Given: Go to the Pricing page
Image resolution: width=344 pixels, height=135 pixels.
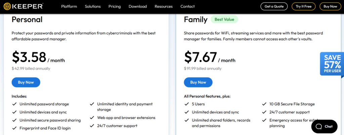Looking at the screenshot, I should coord(115,6).
